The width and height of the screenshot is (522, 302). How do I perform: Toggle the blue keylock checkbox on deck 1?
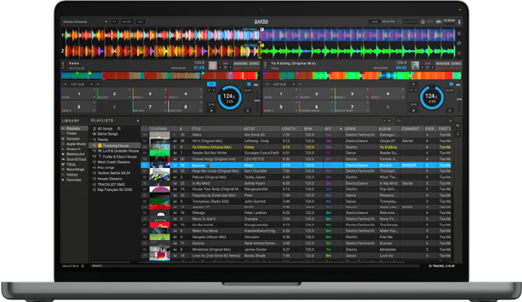[x=249, y=84]
